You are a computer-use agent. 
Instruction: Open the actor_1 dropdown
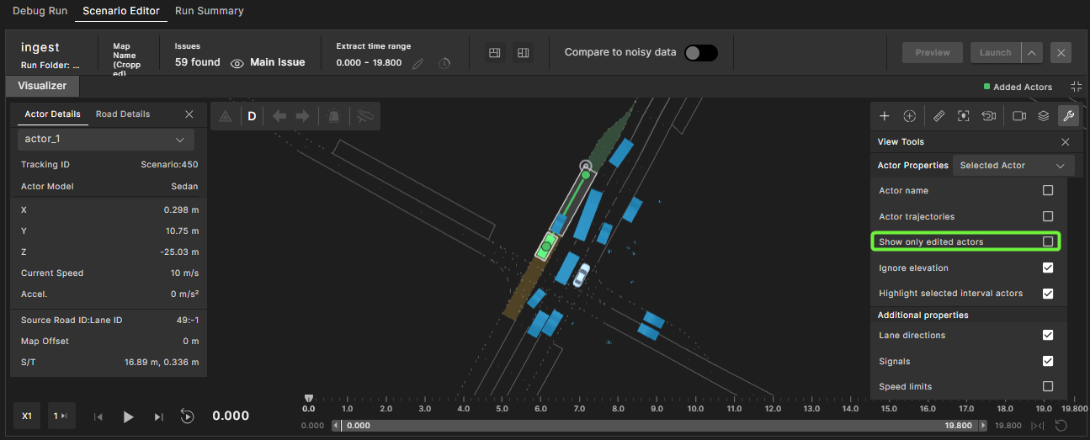pos(106,140)
